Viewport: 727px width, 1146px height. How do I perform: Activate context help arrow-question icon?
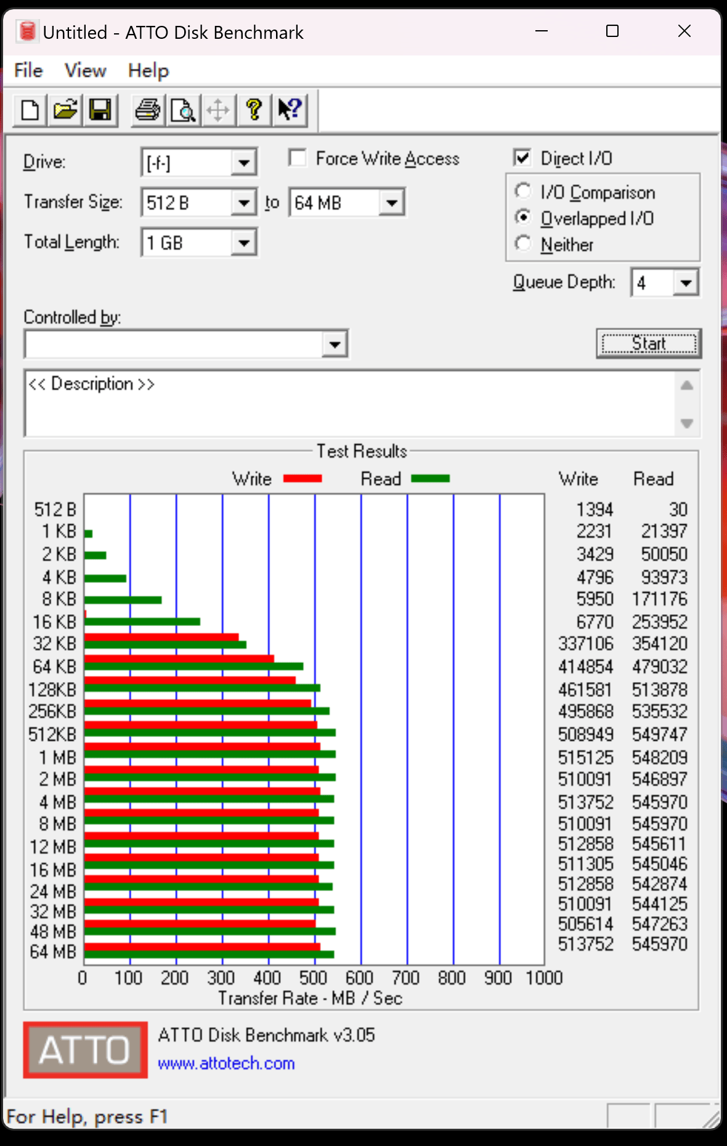290,110
